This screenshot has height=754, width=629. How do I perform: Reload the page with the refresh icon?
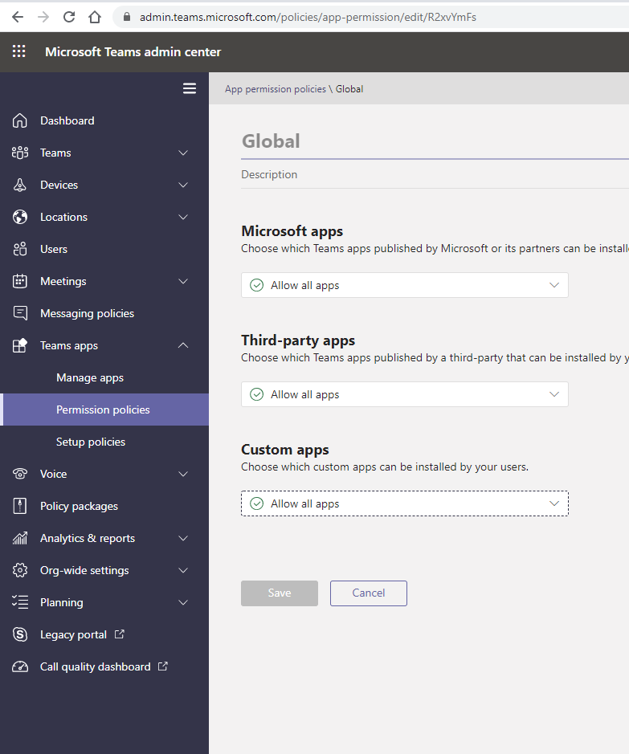point(69,17)
